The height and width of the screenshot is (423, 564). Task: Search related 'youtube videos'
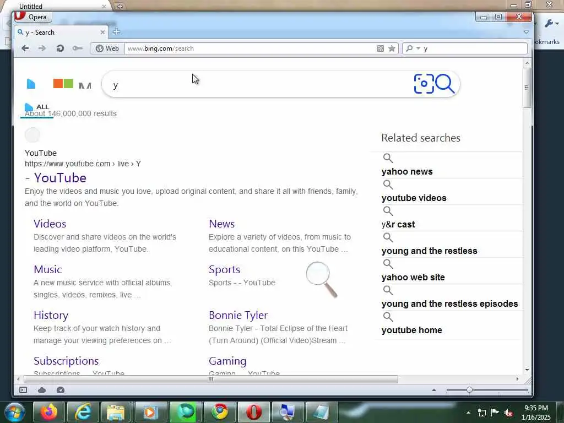point(414,198)
